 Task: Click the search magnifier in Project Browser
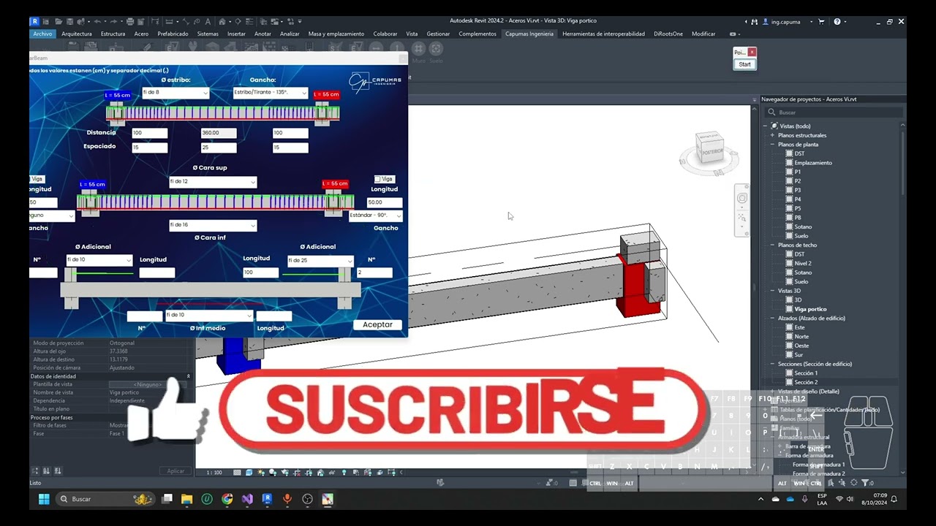click(771, 113)
